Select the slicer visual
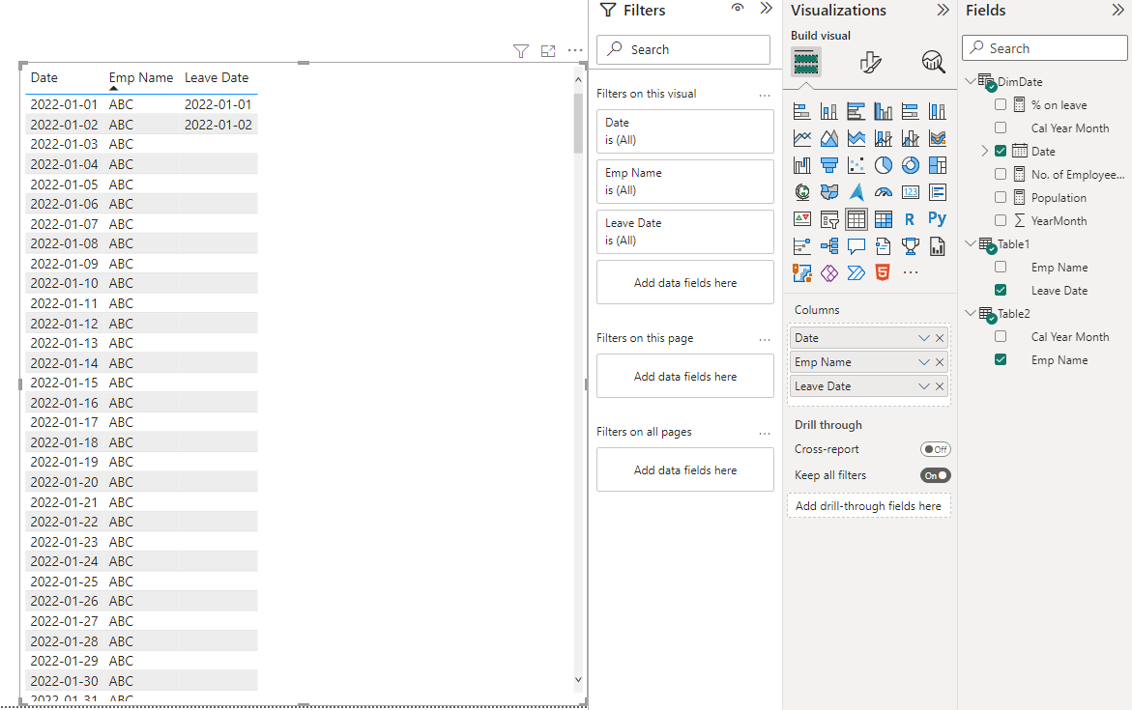This screenshot has width=1132, height=710. click(x=828, y=219)
